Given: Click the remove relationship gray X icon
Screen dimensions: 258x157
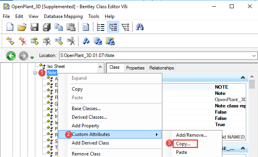Looking at the screenshot, I should [x=71, y=41].
